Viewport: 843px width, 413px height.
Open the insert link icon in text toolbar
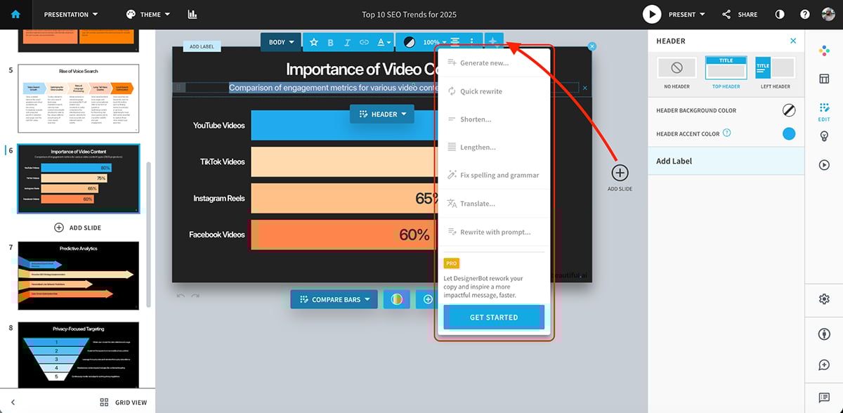pyautogui.click(x=365, y=41)
